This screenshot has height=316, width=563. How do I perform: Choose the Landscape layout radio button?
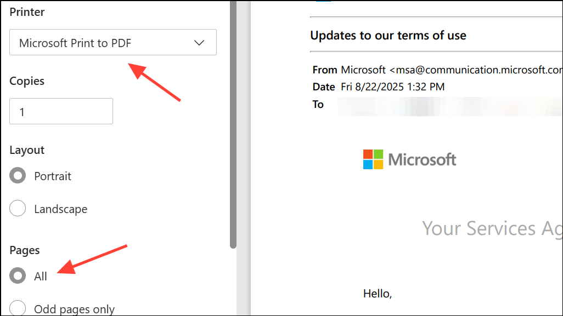18,209
